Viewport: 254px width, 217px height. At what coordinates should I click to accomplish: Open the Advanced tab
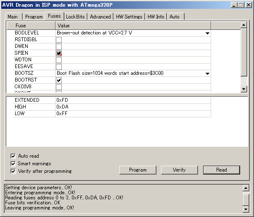[101, 17]
